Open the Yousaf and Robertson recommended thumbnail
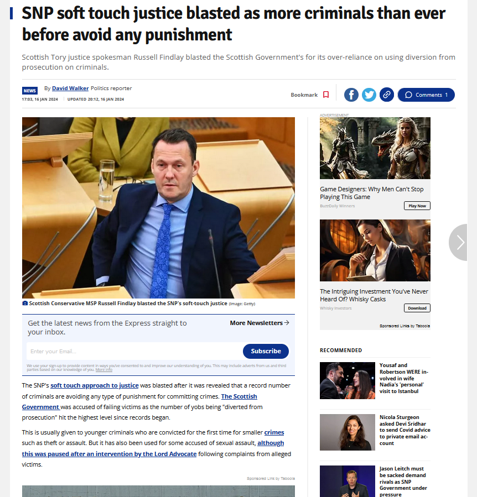The image size is (477, 497). coord(347,380)
